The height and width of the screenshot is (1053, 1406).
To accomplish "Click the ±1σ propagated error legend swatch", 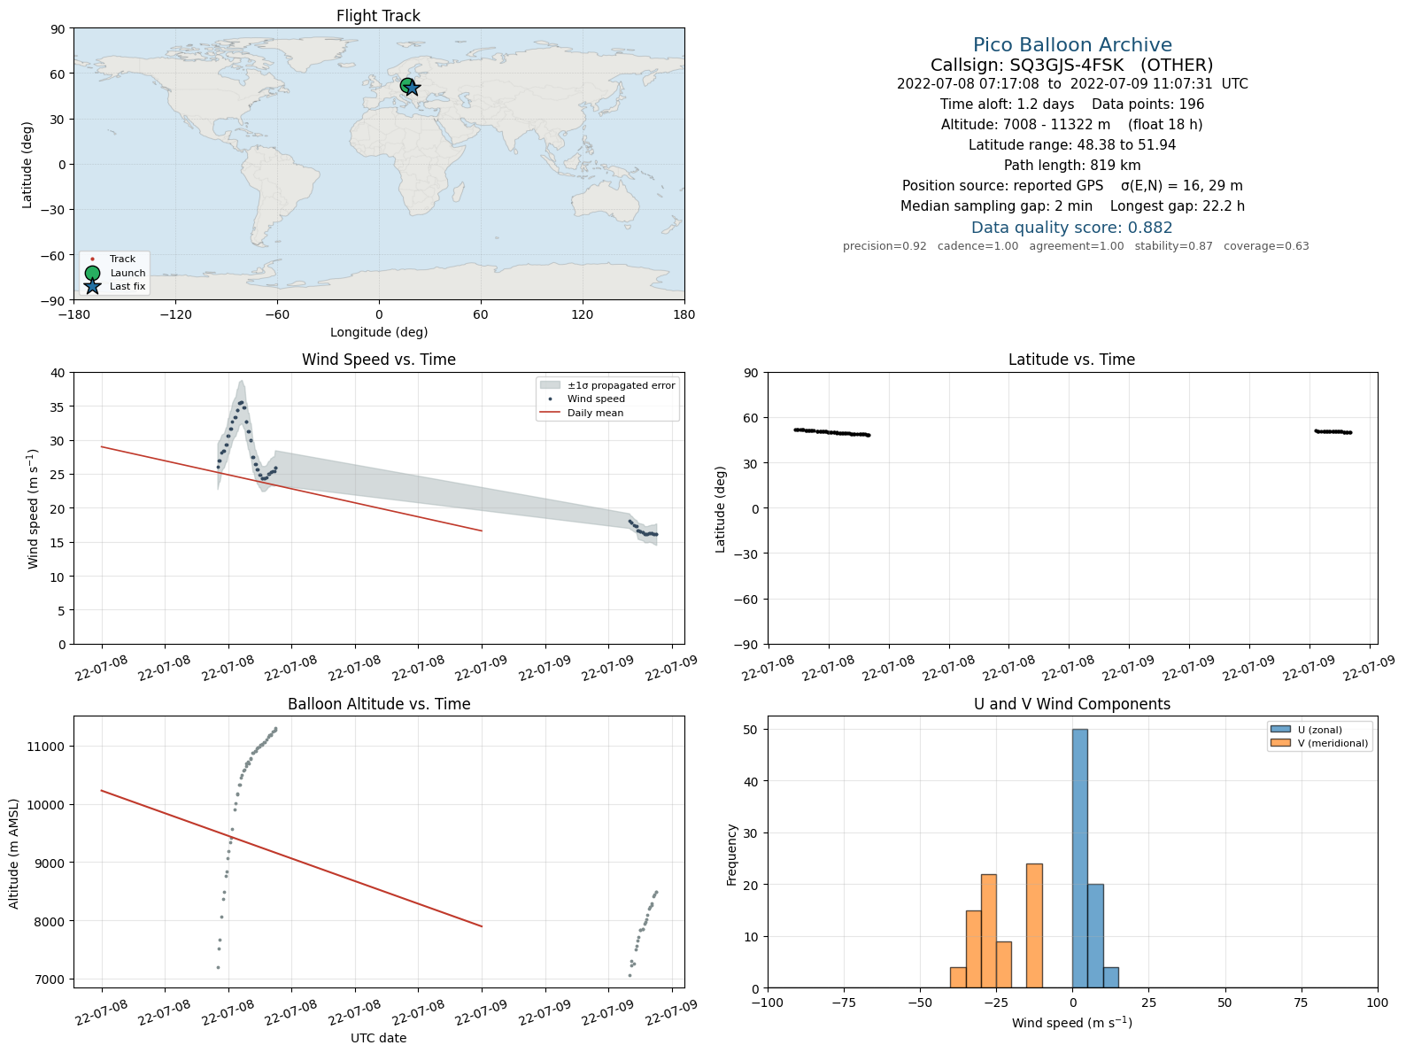I will (x=550, y=385).
